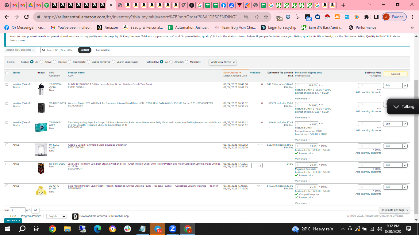Select the Status filter Active radio button
Image resolution: width=419 pixels, height=235 pixels.
click(41, 62)
